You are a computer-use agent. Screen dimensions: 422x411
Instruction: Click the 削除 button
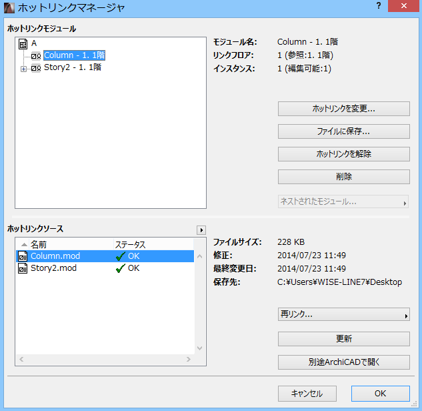coord(344,177)
